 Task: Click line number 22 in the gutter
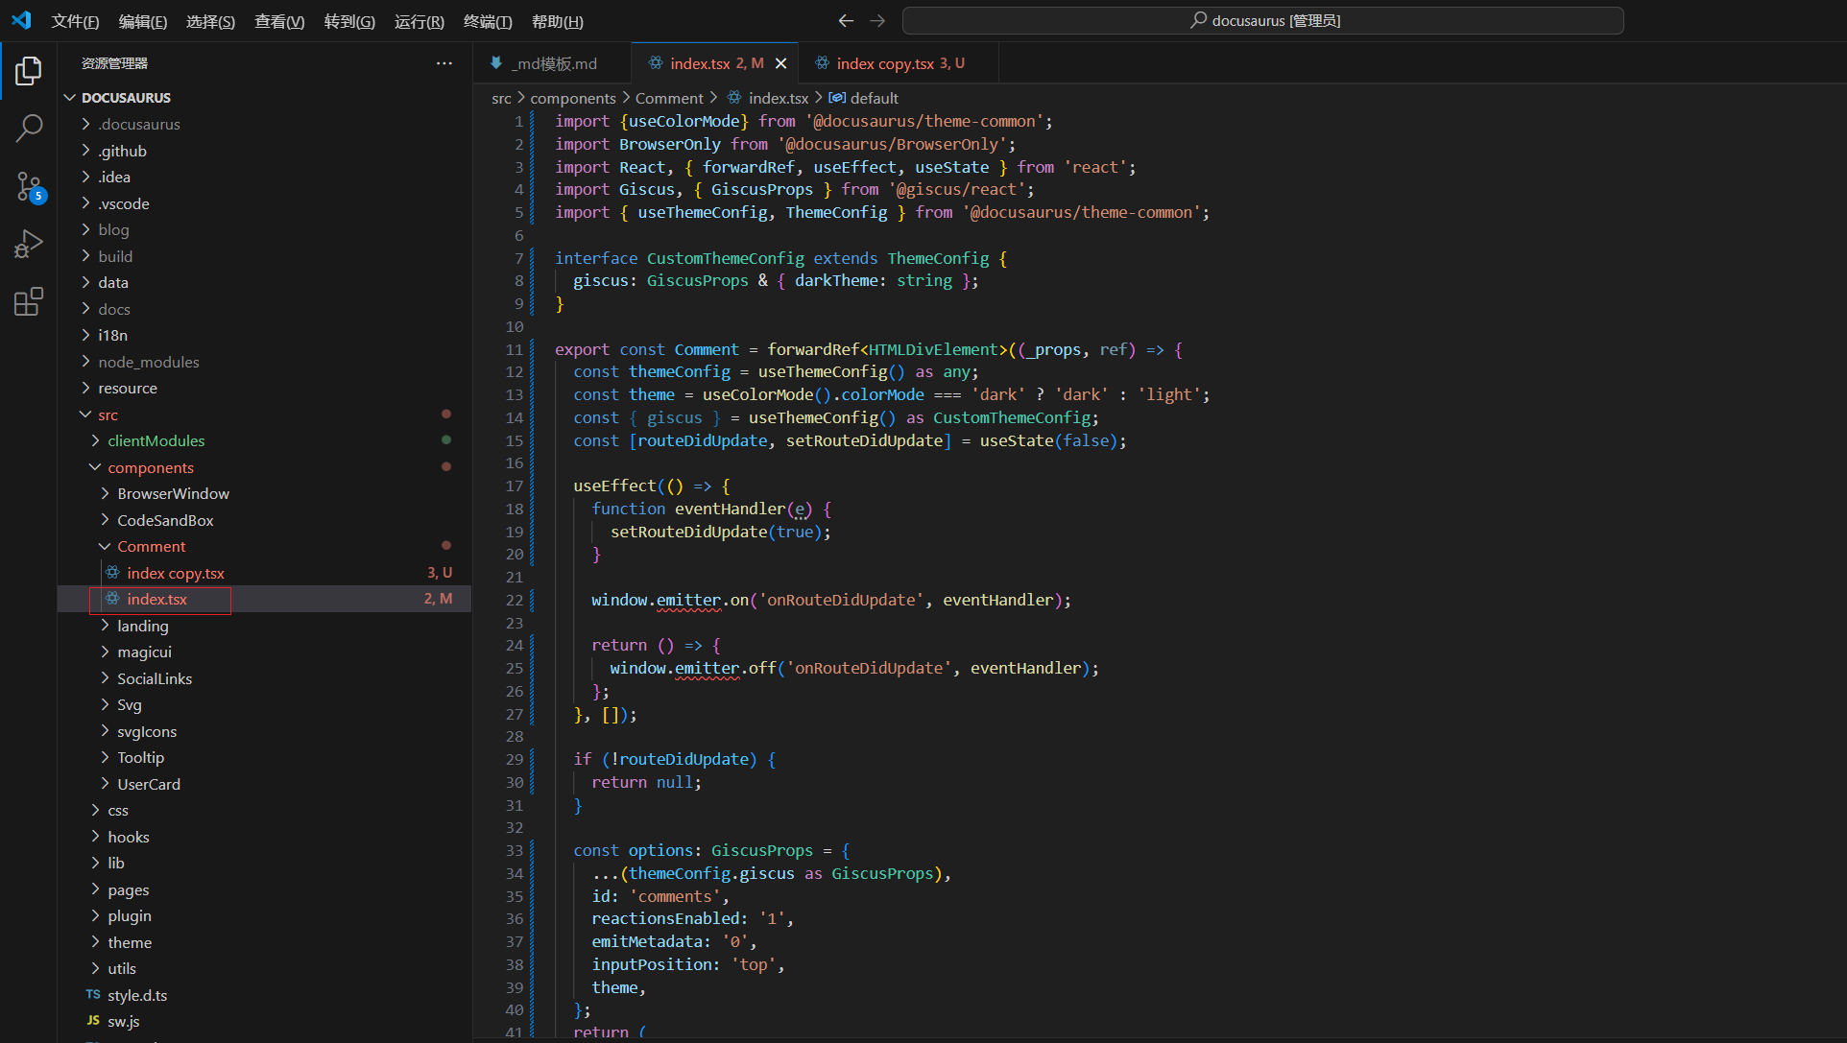click(515, 600)
